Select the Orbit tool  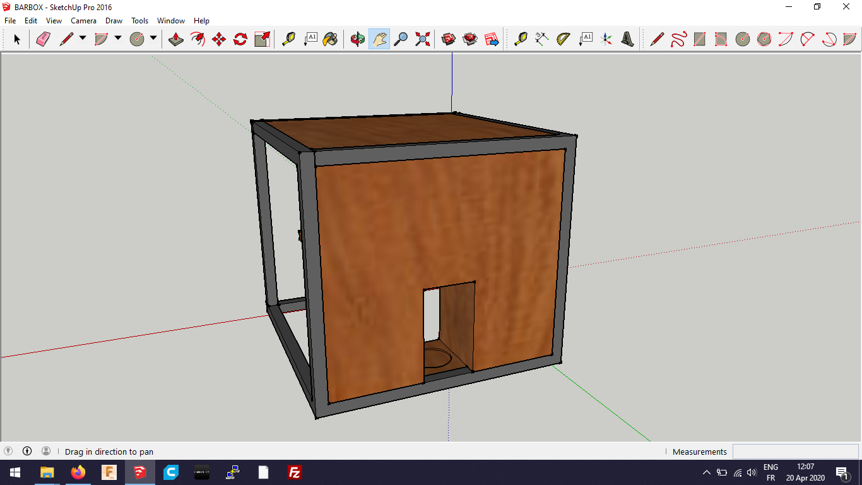(x=358, y=39)
